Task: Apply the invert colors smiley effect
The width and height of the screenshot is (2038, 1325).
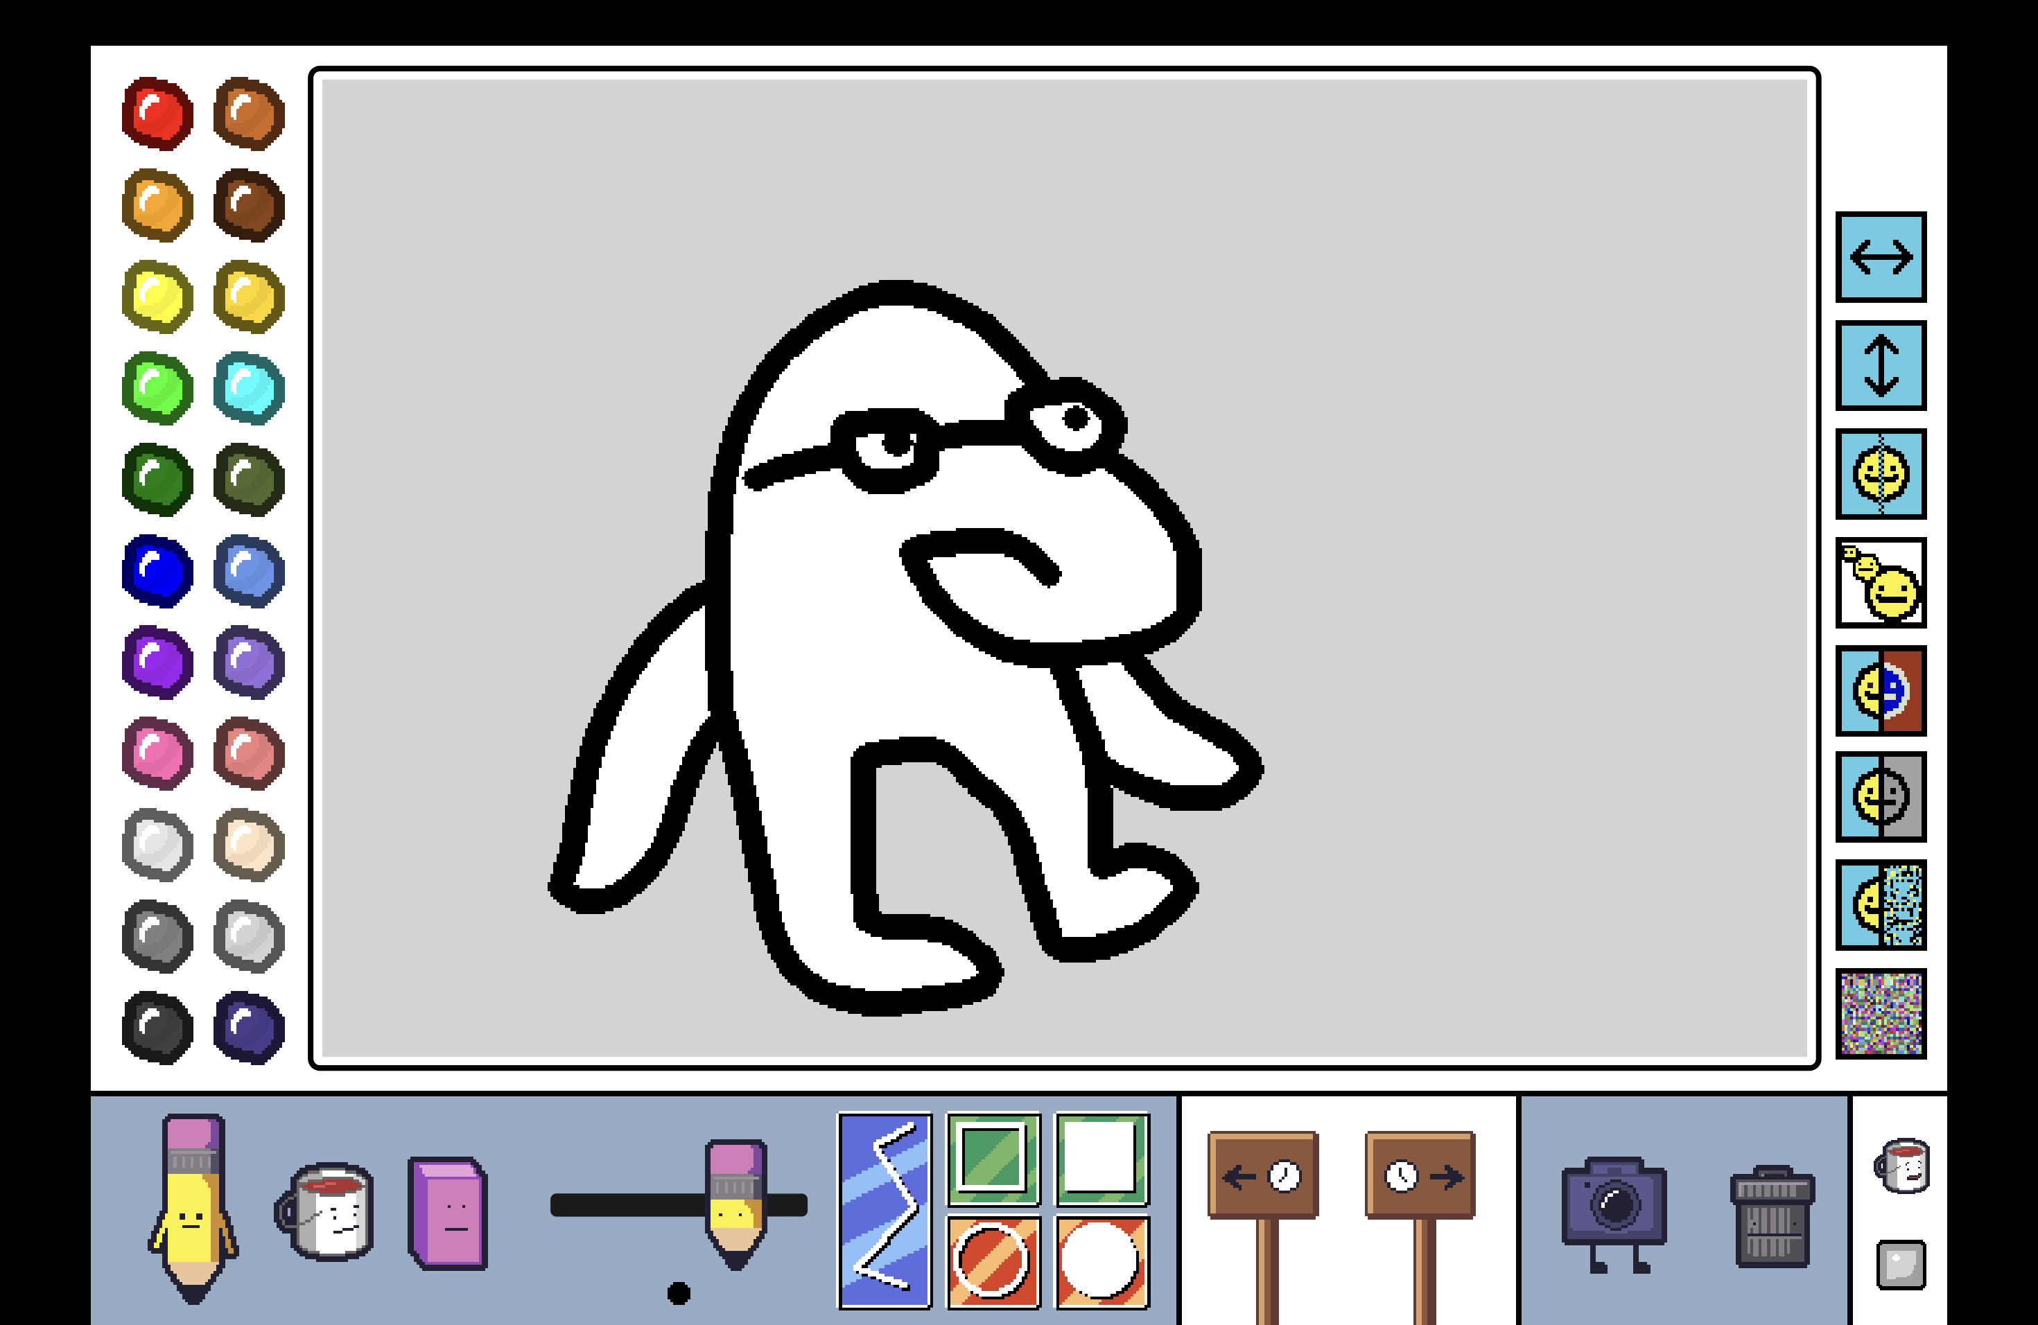Action: tap(1881, 690)
